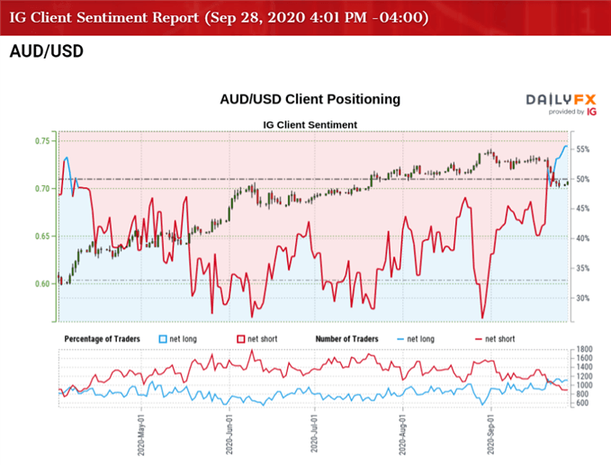Click the AUD/USD pair heading
The height and width of the screenshot is (465, 611).
point(47,51)
